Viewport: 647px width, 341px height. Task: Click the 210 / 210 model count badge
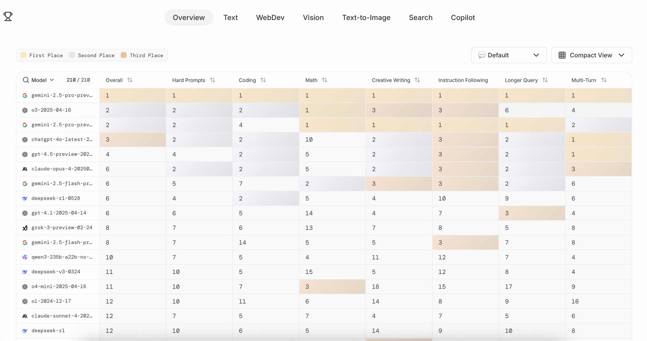(x=78, y=80)
